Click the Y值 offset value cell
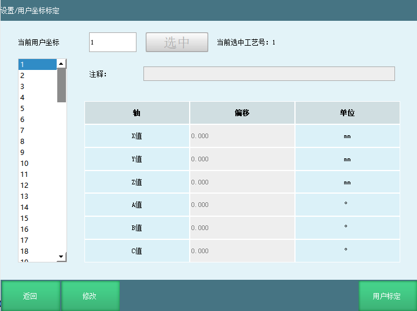Image resolution: width=417 pixels, height=311 pixels. [242, 159]
